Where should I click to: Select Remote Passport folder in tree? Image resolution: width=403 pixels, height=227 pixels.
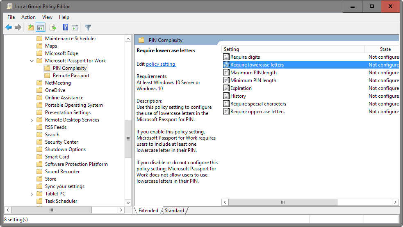(x=71, y=76)
